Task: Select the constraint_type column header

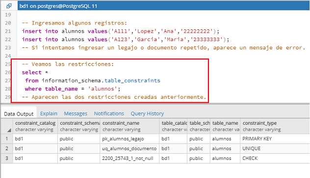Action: pos(275,126)
